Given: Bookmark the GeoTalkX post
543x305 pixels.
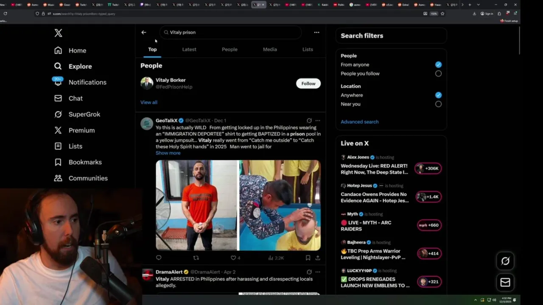Looking at the screenshot, I should pyautogui.click(x=308, y=258).
